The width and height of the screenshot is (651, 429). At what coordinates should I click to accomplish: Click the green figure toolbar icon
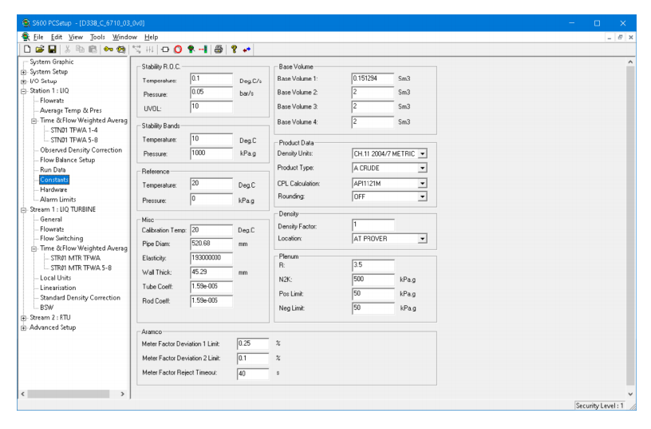(191, 50)
